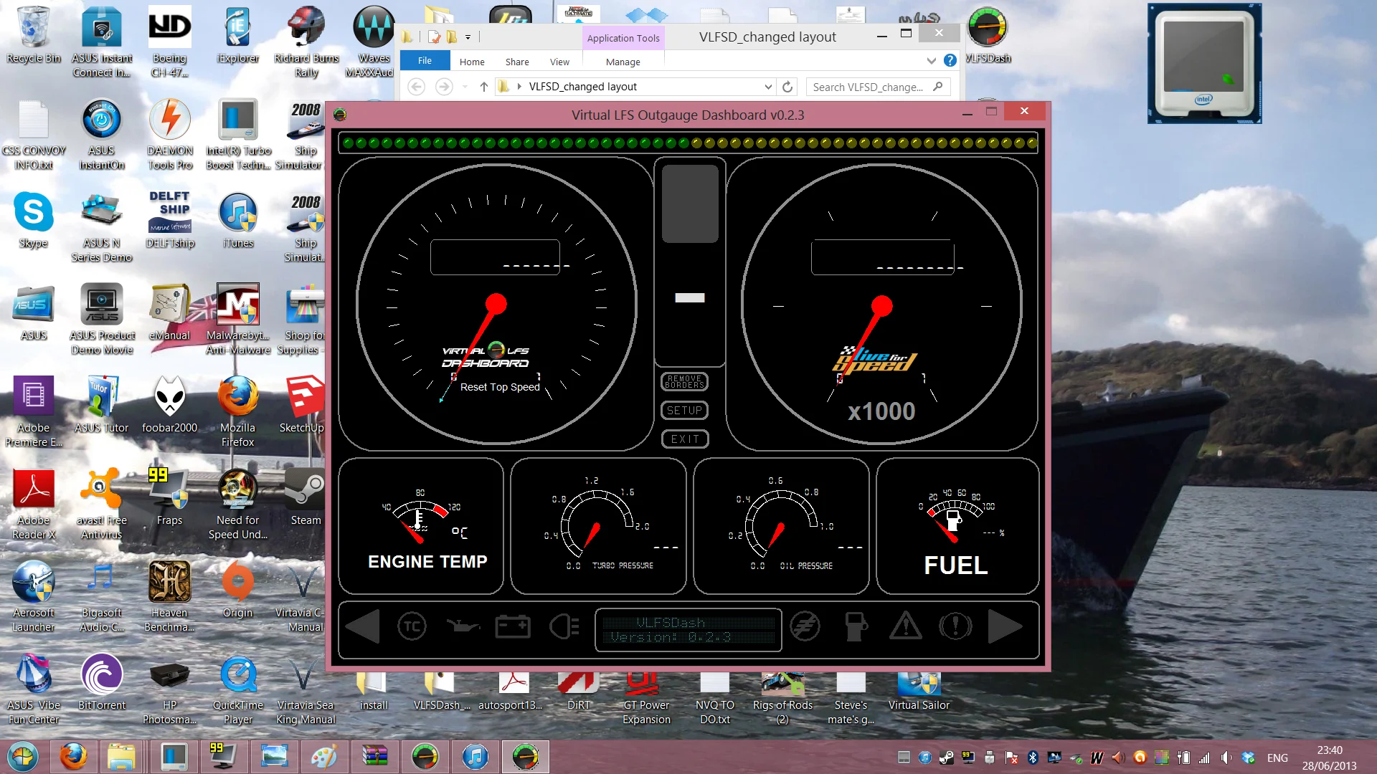Select the iTunes desktop shortcut

click(238, 220)
